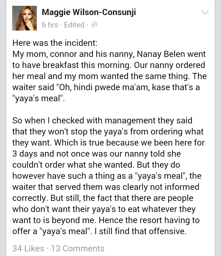Click the line starting "correctly. But still"
This screenshot has height=256, width=221.
(103, 198)
